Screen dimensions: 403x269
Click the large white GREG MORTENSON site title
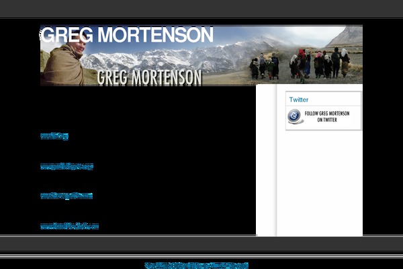click(127, 35)
